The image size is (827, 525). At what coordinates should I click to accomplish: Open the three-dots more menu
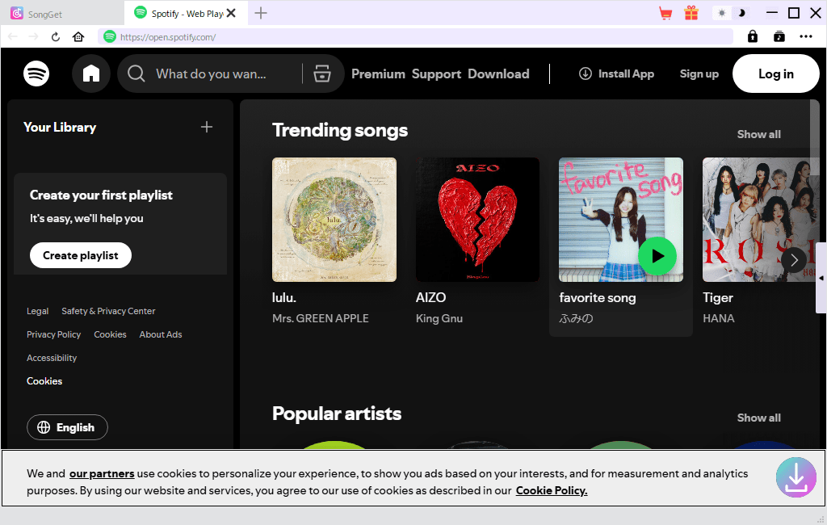click(806, 36)
